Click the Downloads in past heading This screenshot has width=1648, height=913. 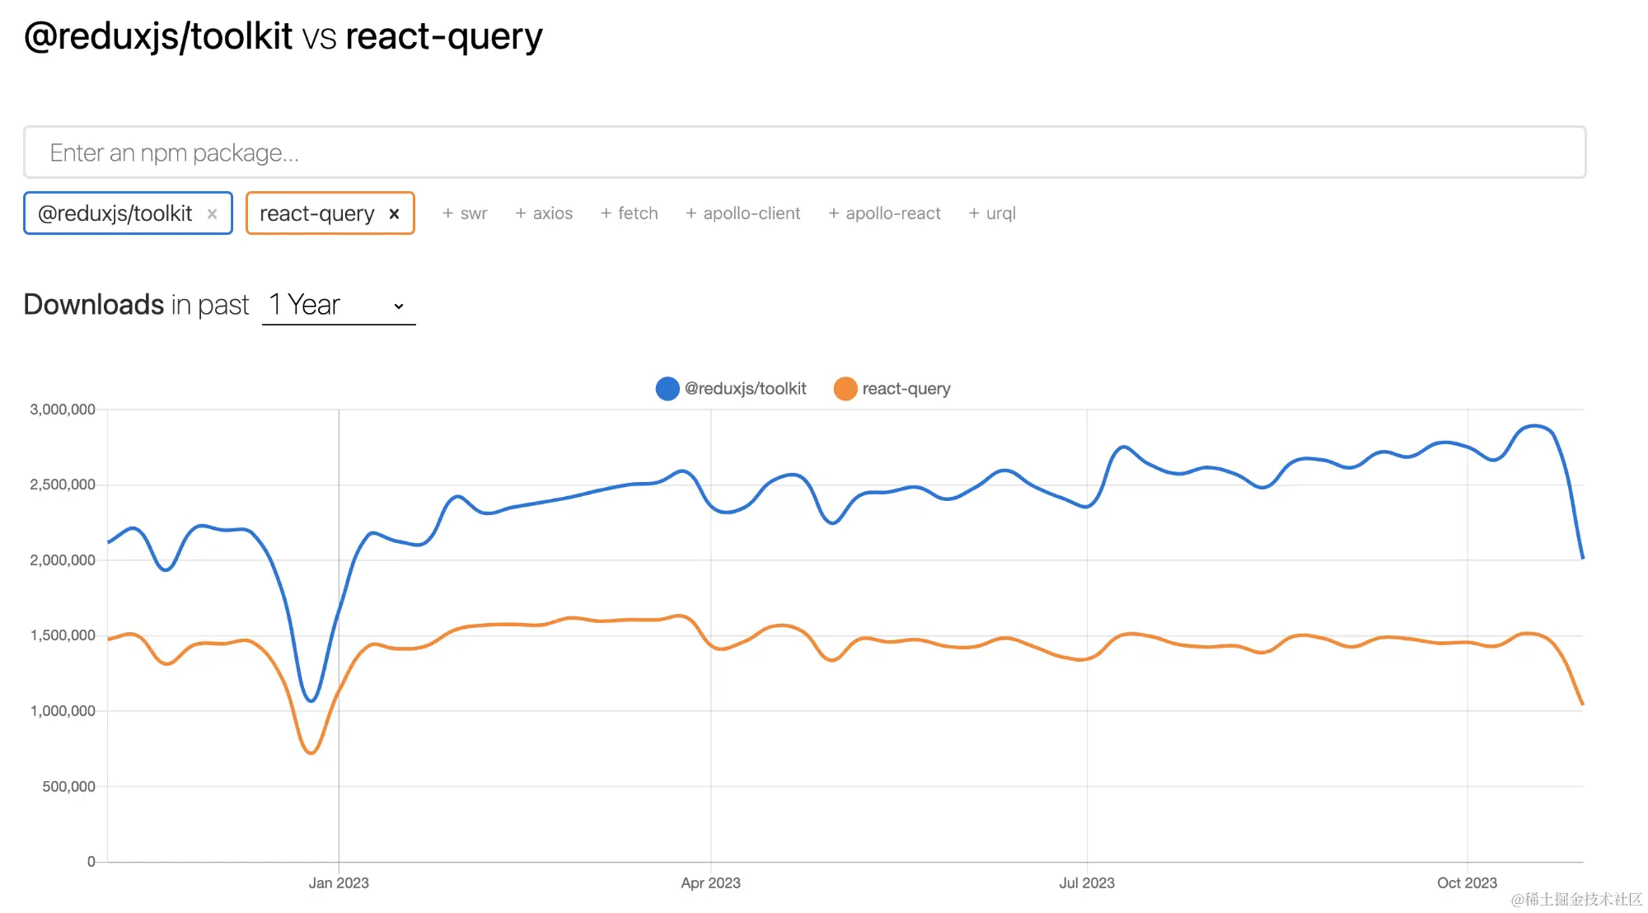click(136, 305)
